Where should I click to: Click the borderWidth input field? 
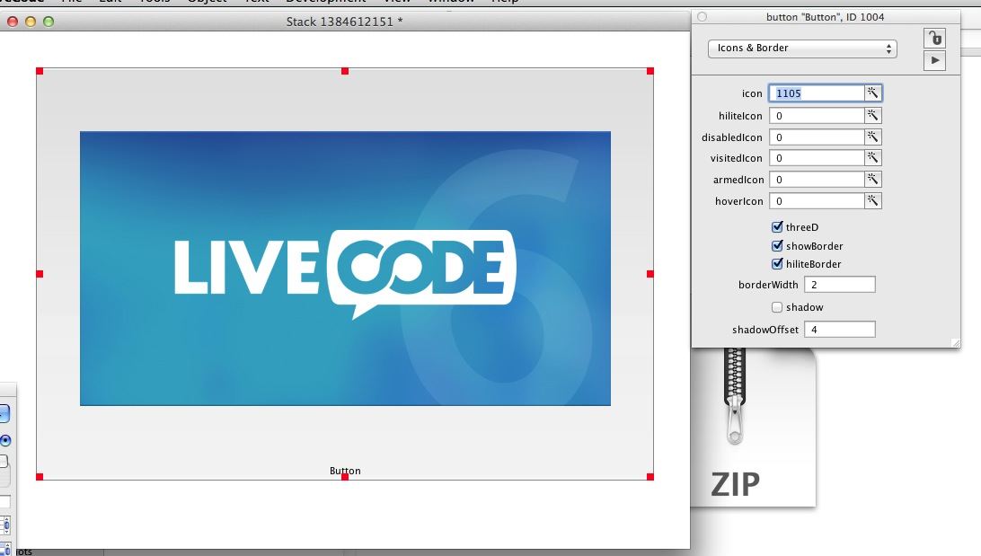click(840, 285)
